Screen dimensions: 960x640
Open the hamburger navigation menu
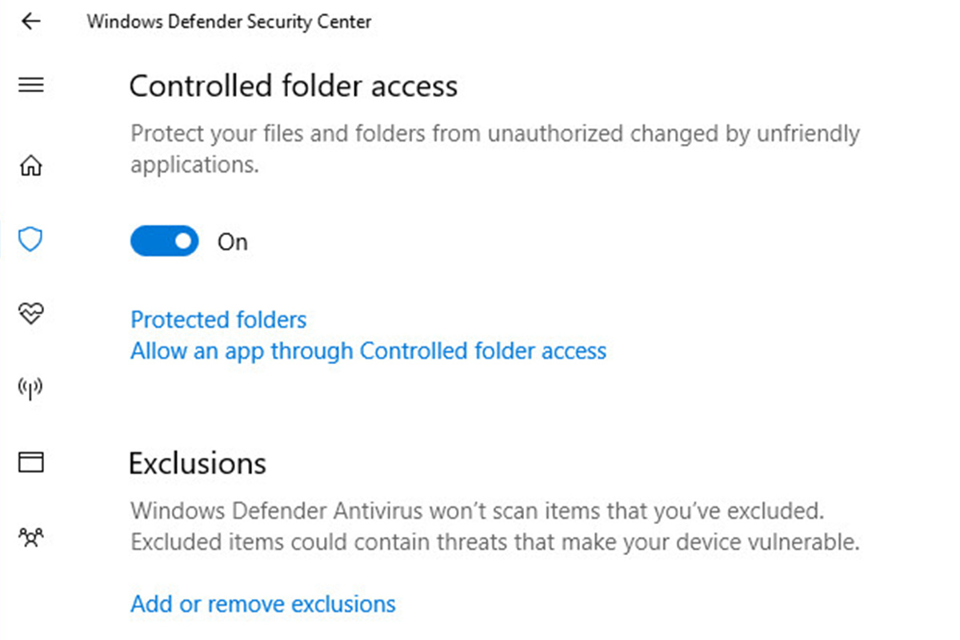coord(30,85)
